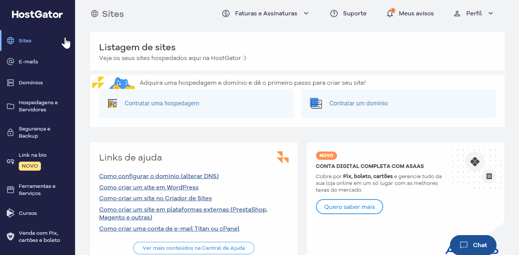Click the chat bubble icon
This screenshot has height=255, width=519.
[464, 245]
